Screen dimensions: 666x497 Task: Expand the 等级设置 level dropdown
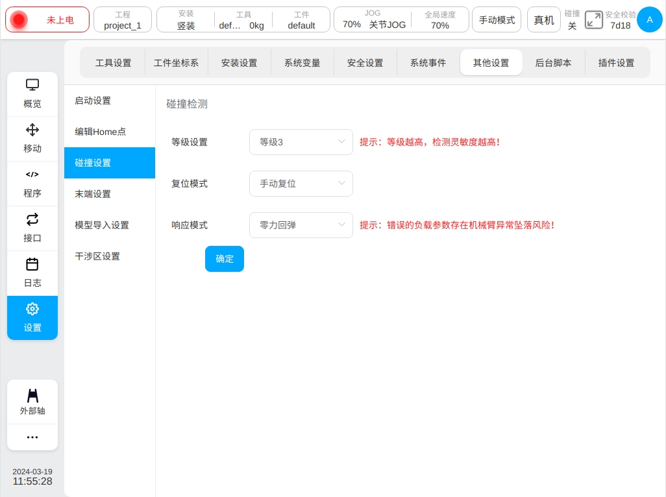click(x=301, y=142)
